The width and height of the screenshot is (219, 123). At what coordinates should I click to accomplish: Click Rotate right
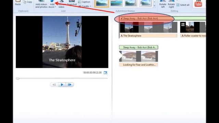[x=171, y=4]
